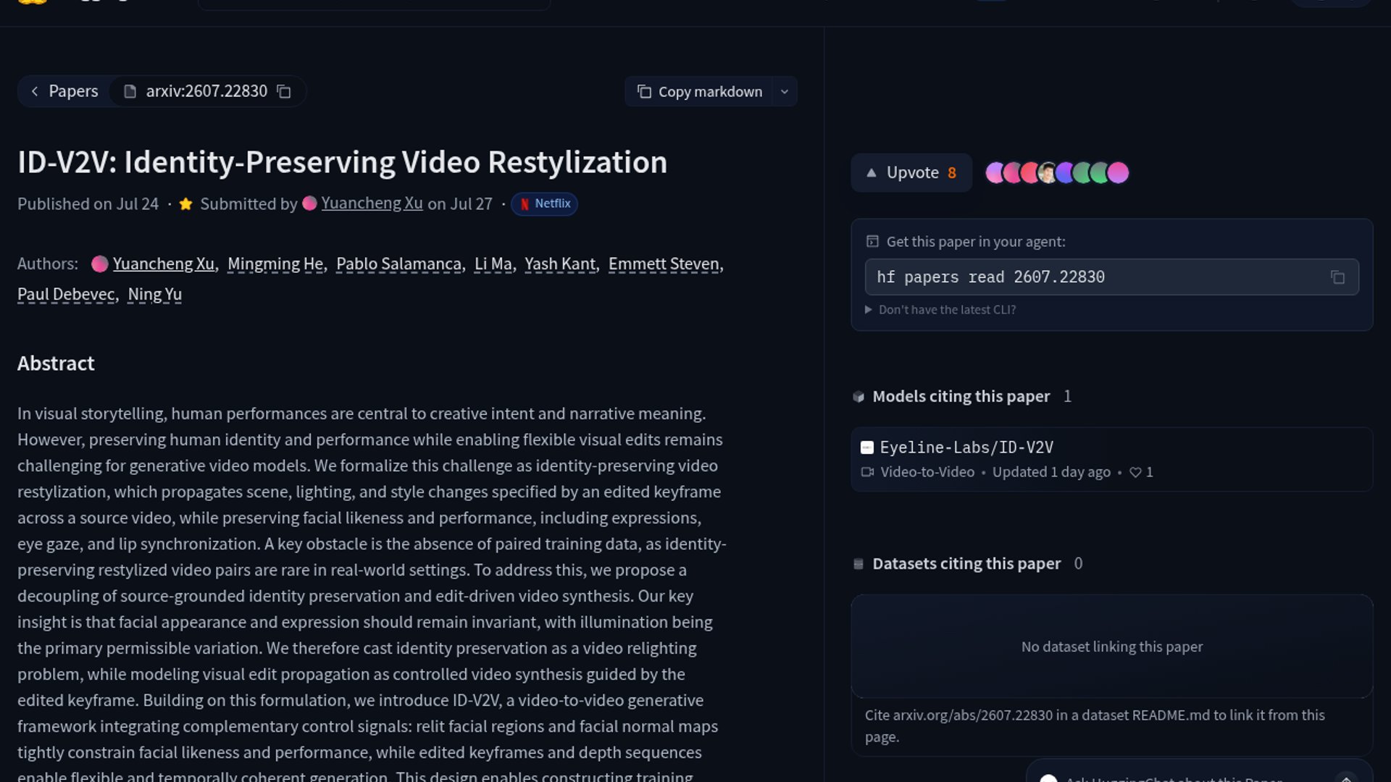Viewport: 1391px width, 782px height.
Task: Go back to Papers list
Action: (x=64, y=91)
